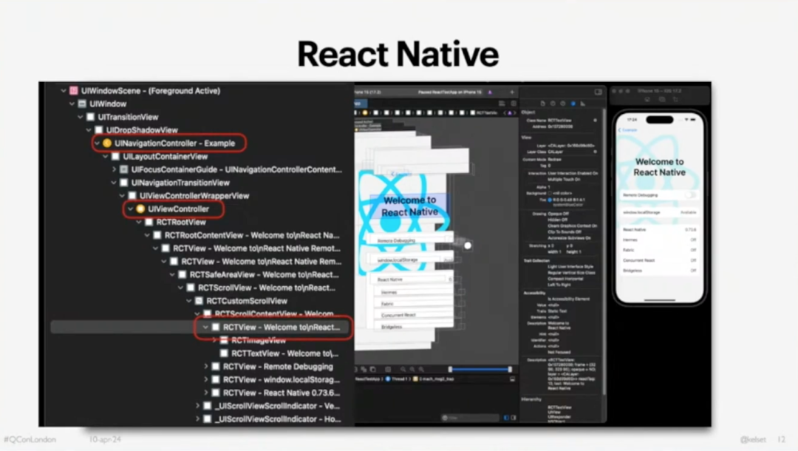Click the left handle of the range slider

click(450, 369)
